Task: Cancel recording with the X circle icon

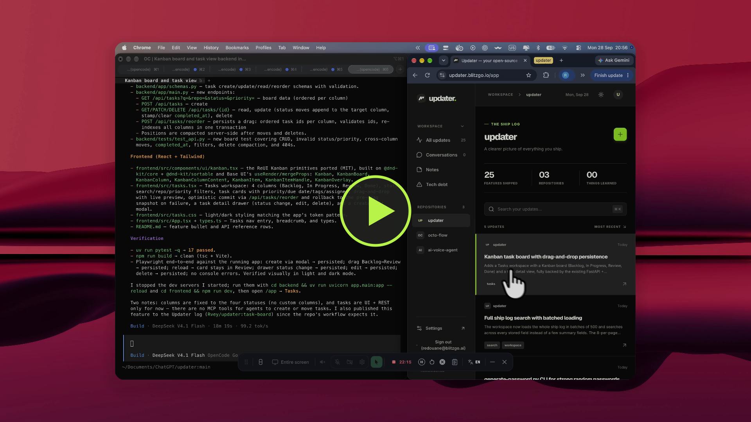Action: [442, 362]
